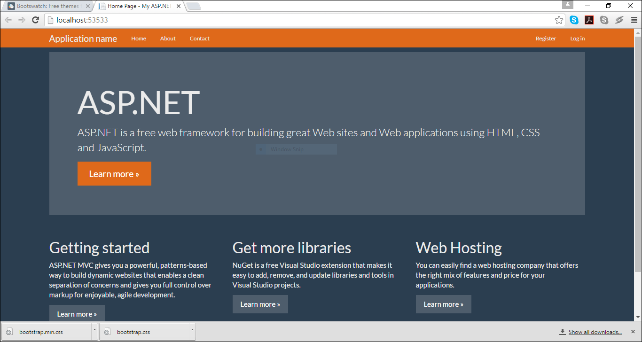Screen dimensions: 642x342
Task: Open the downloaded bootstrap.css file
Action: tap(144, 332)
